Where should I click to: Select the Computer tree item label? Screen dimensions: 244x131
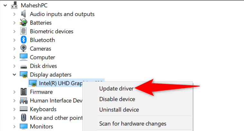(x=42, y=57)
